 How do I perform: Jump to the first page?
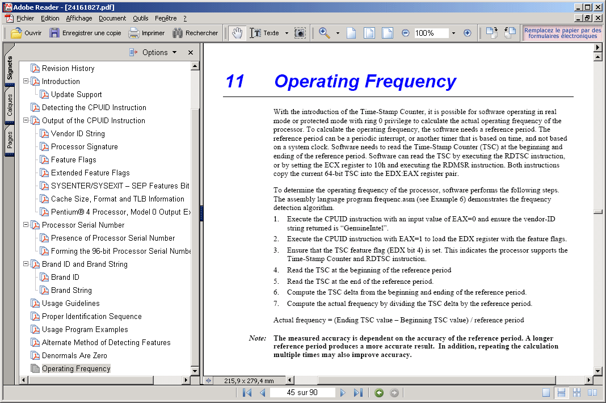247,393
